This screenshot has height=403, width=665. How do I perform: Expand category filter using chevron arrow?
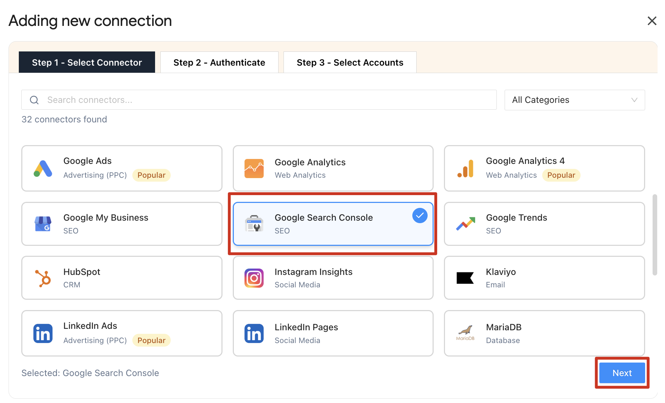point(634,100)
